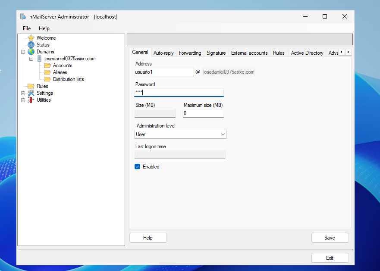Switch to the General tab

140,52
